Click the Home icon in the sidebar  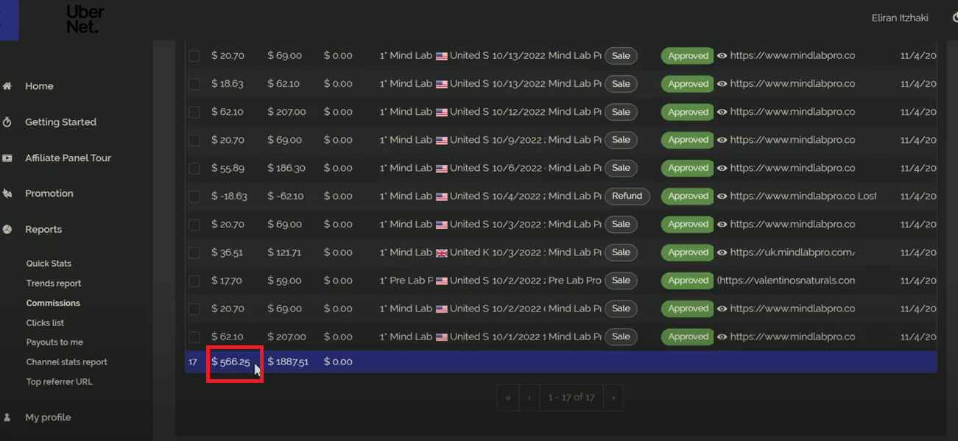pyautogui.click(x=7, y=86)
